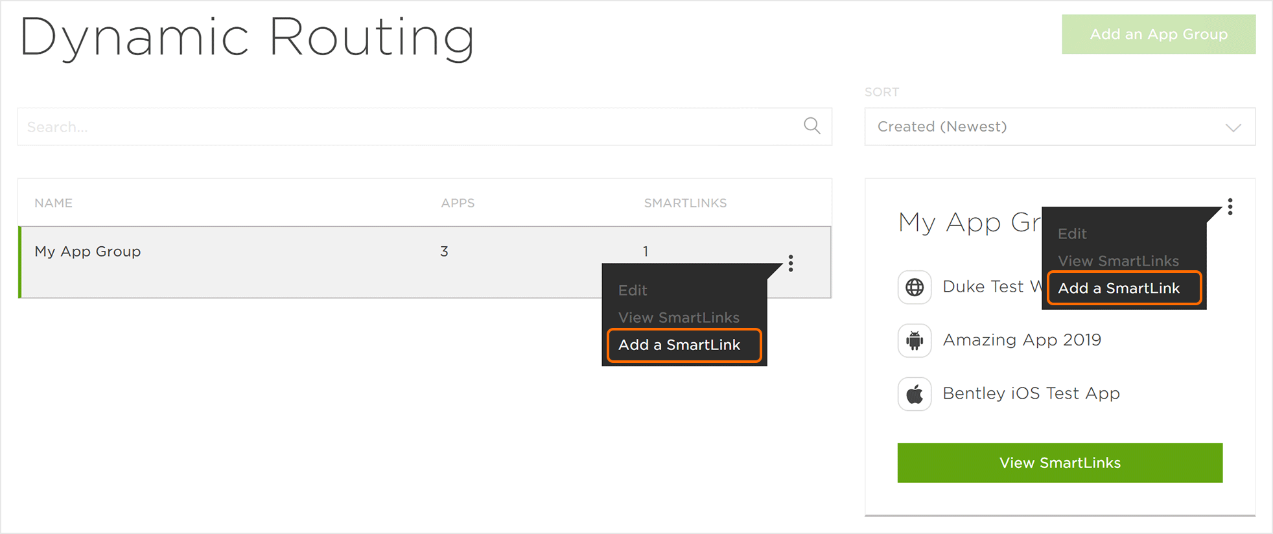Click the Amazing App 2019 entry
The image size is (1273, 534).
pyautogui.click(x=1022, y=340)
